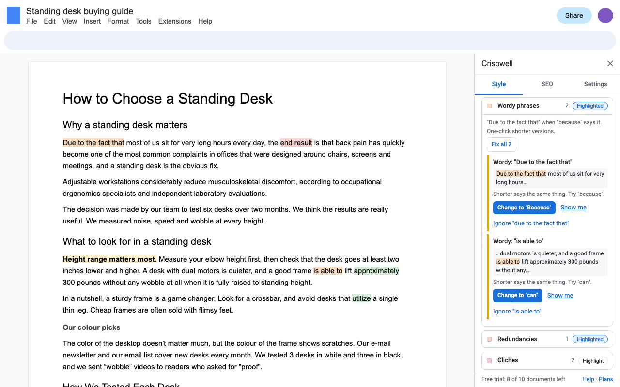This screenshot has width=620, height=387.
Task: Click highlighted "Height range matters most." text
Action: tap(109, 259)
